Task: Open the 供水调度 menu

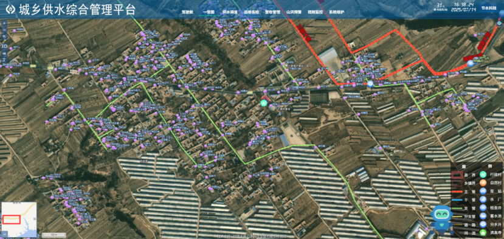Action: tap(230, 12)
